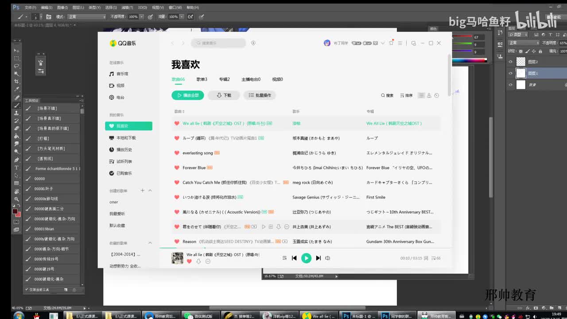The height and width of the screenshot is (319, 567).
Task: Open more options on the 君をのせて row
Action: [287, 227]
